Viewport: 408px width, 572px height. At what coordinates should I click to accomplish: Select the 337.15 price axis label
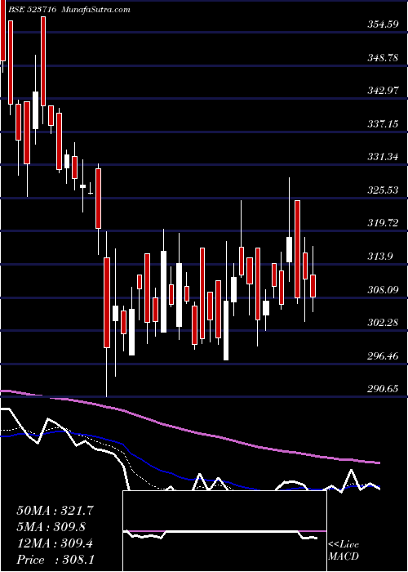coord(382,124)
